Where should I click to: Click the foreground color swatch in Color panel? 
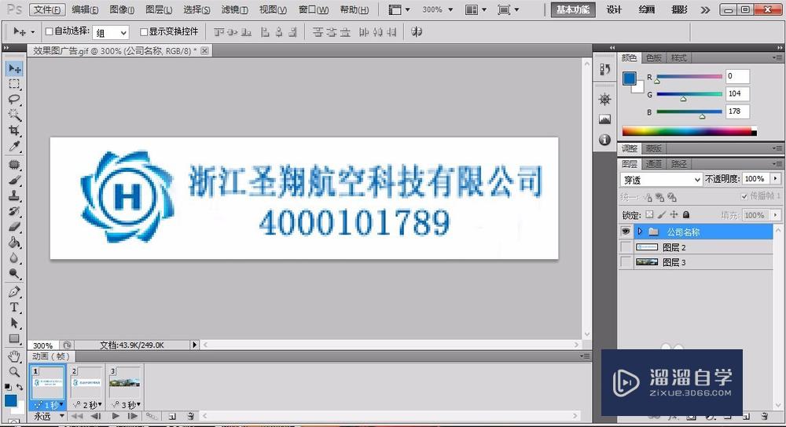629,78
